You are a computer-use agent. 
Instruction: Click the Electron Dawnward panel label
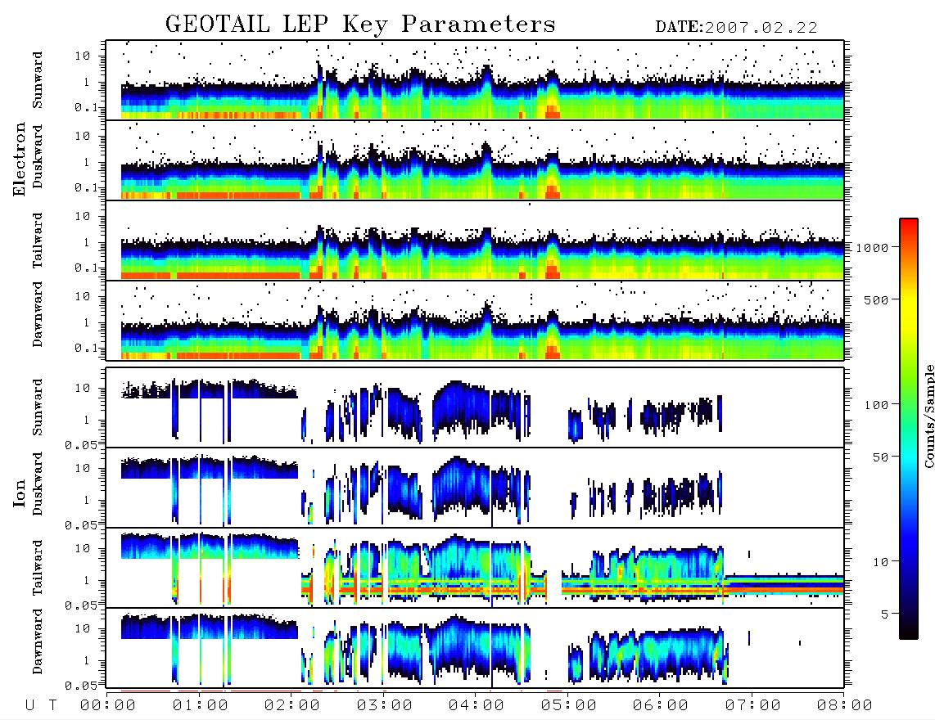(38, 314)
